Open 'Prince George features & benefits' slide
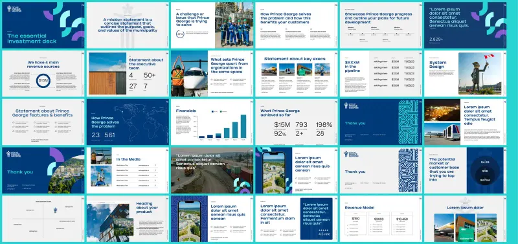The width and height of the screenshot is (518, 244). click(x=43, y=122)
